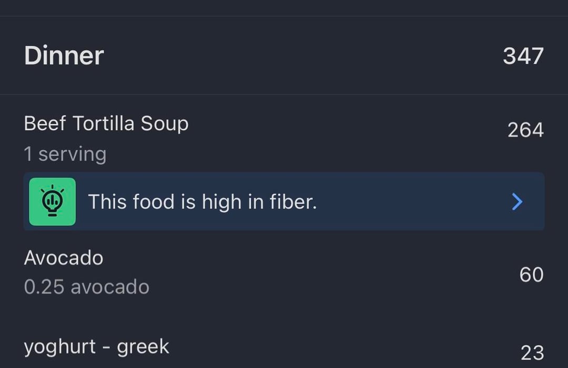
Task: Open the Avocado food entry
Action: (x=64, y=258)
